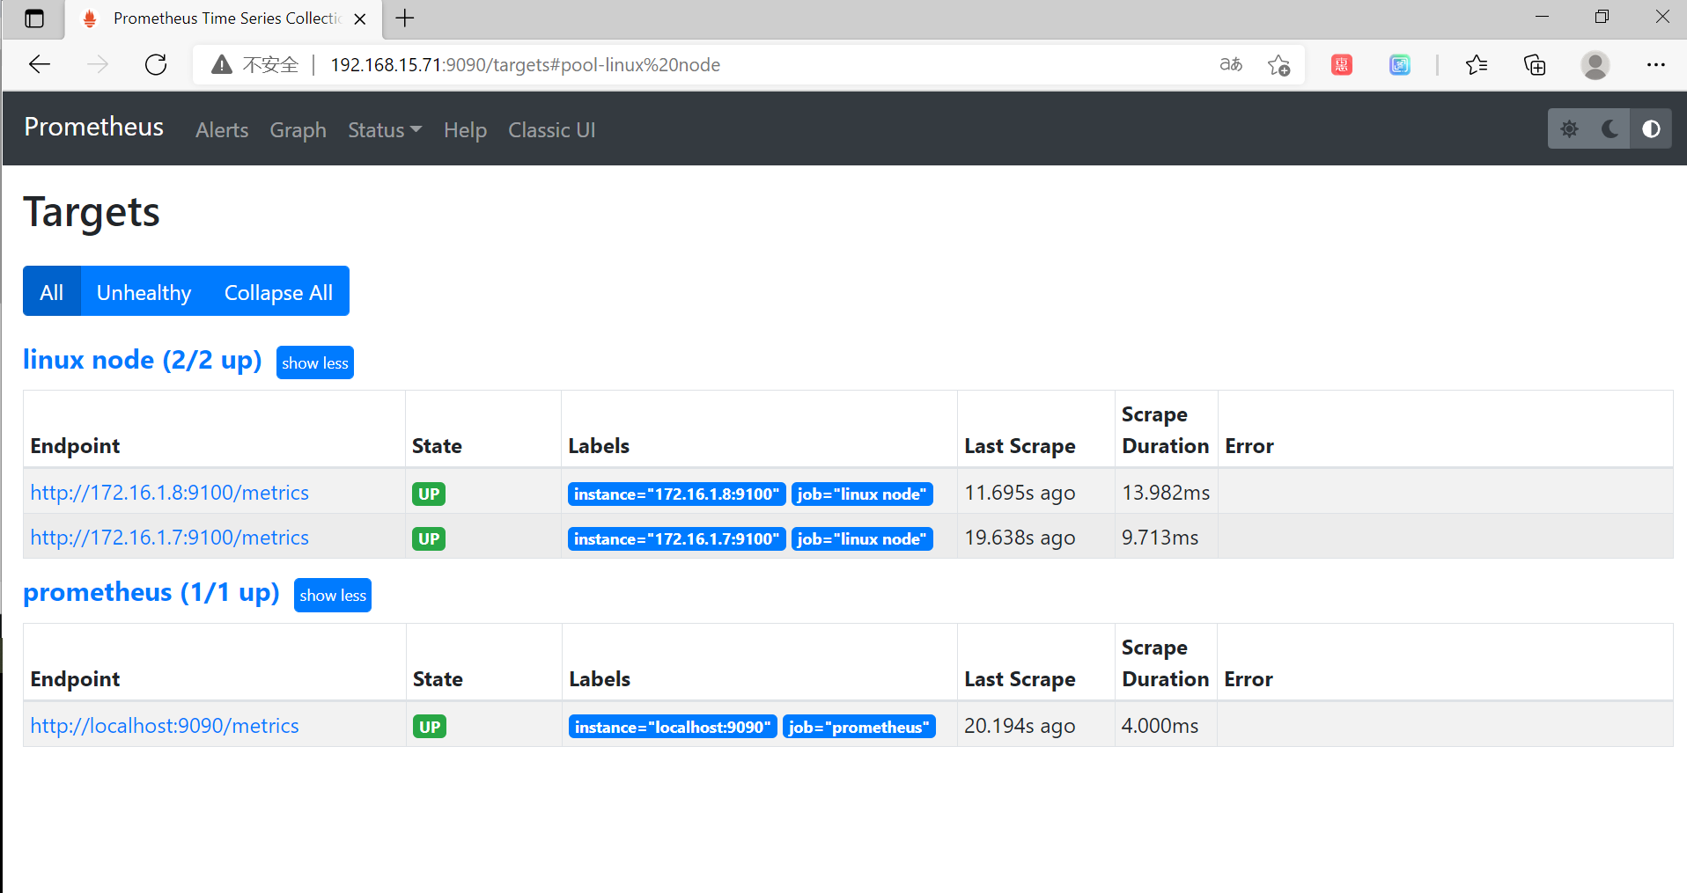Collapse linux node with show less

315,362
